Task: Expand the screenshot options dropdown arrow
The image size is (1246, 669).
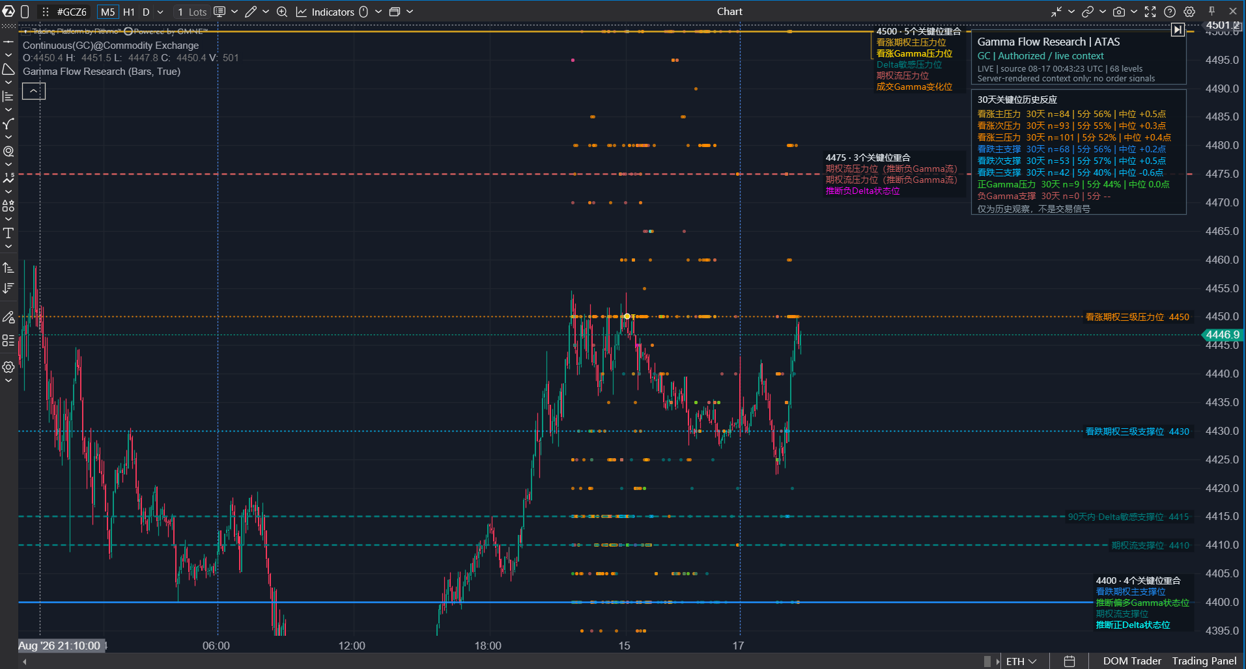Action: [x=1134, y=12]
